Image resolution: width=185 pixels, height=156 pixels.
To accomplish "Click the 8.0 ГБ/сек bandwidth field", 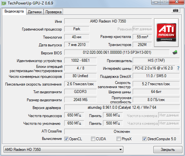I will 156,100.
